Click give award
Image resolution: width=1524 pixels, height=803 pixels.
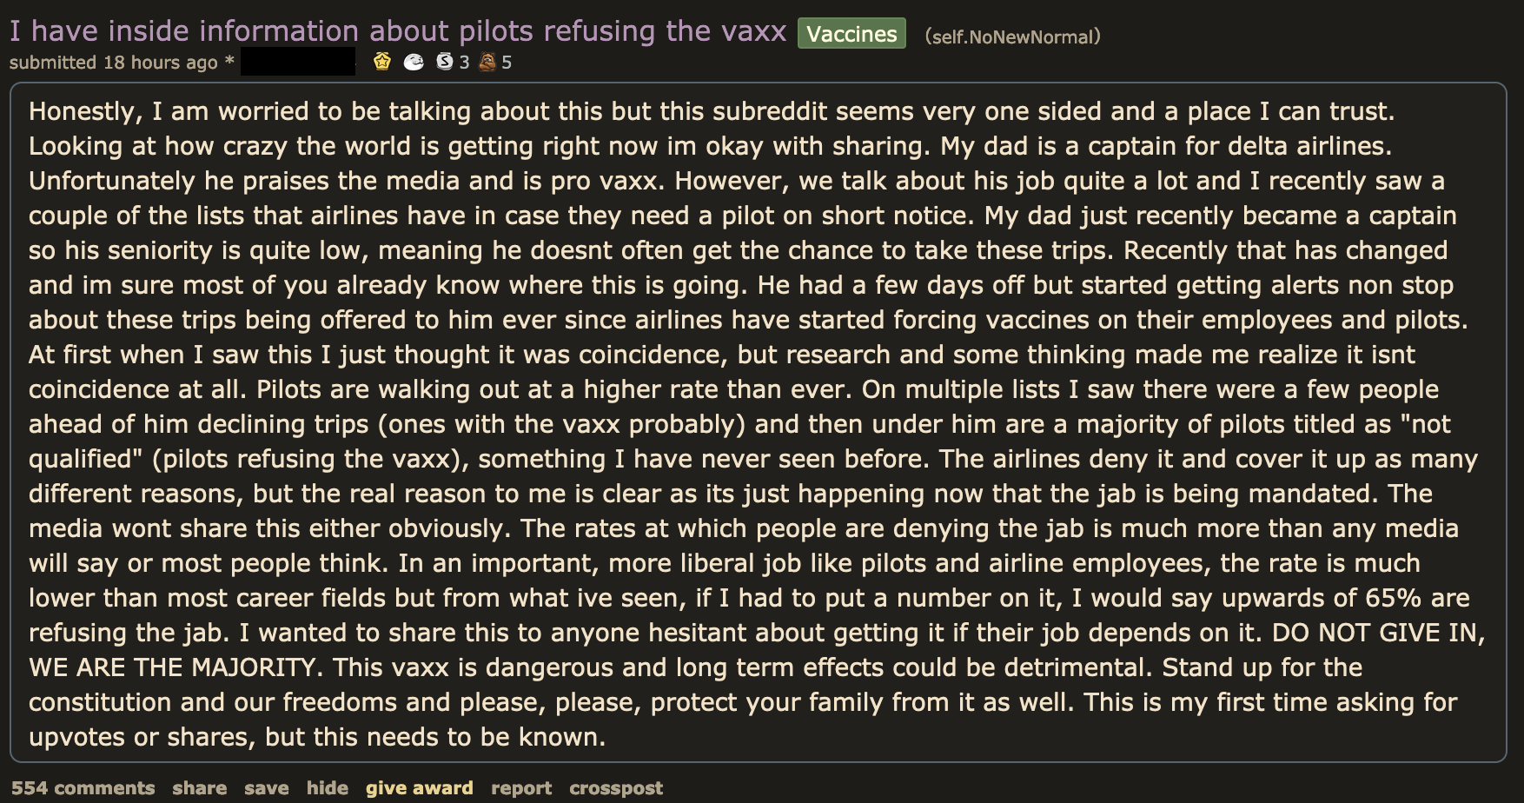pyautogui.click(x=419, y=788)
